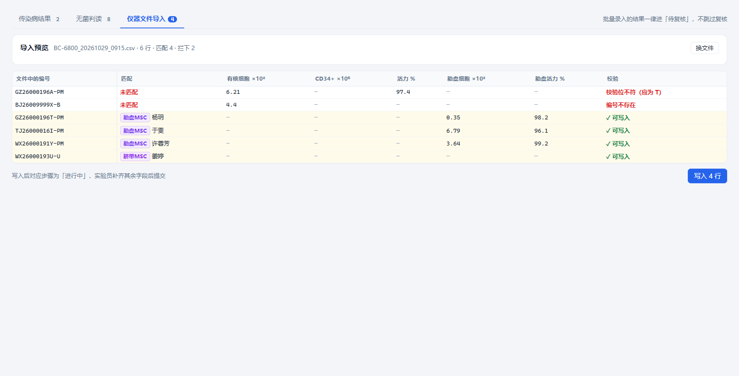This screenshot has height=376, width=739.
Task: Click the 胎盘细胞 value 0.35
Action: [453, 117]
